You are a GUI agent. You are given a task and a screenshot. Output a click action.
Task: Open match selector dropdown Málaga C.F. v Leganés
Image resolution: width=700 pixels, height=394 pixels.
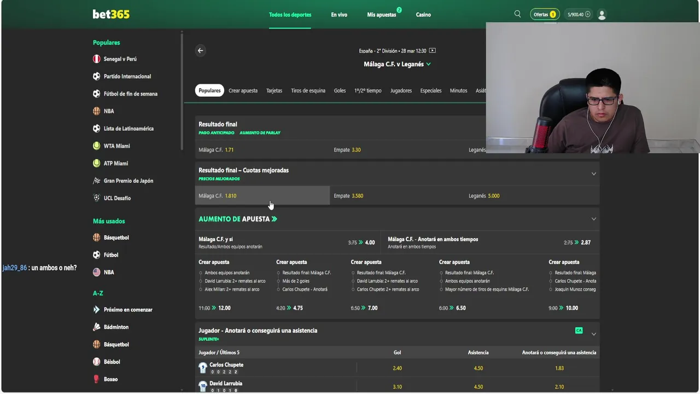[x=397, y=64]
